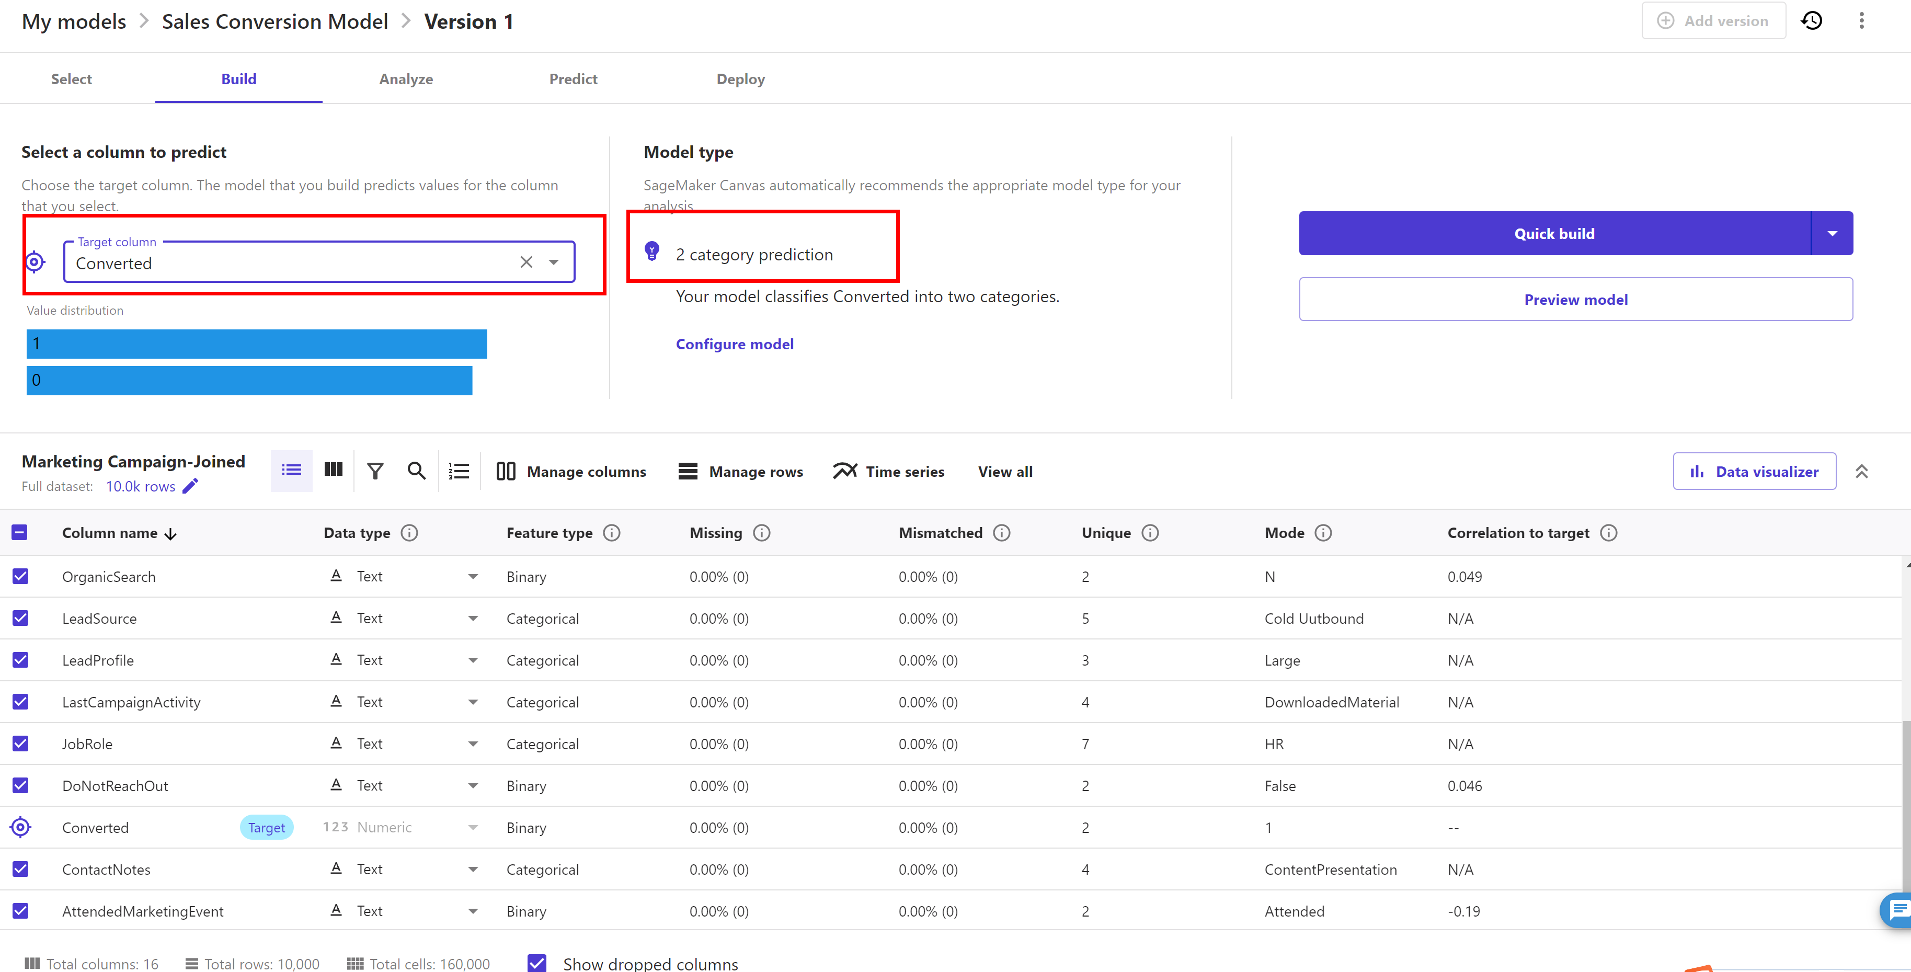Screen dimensions: 1911x972
Task: Click the Preview model button
Action: (1575, 300)
